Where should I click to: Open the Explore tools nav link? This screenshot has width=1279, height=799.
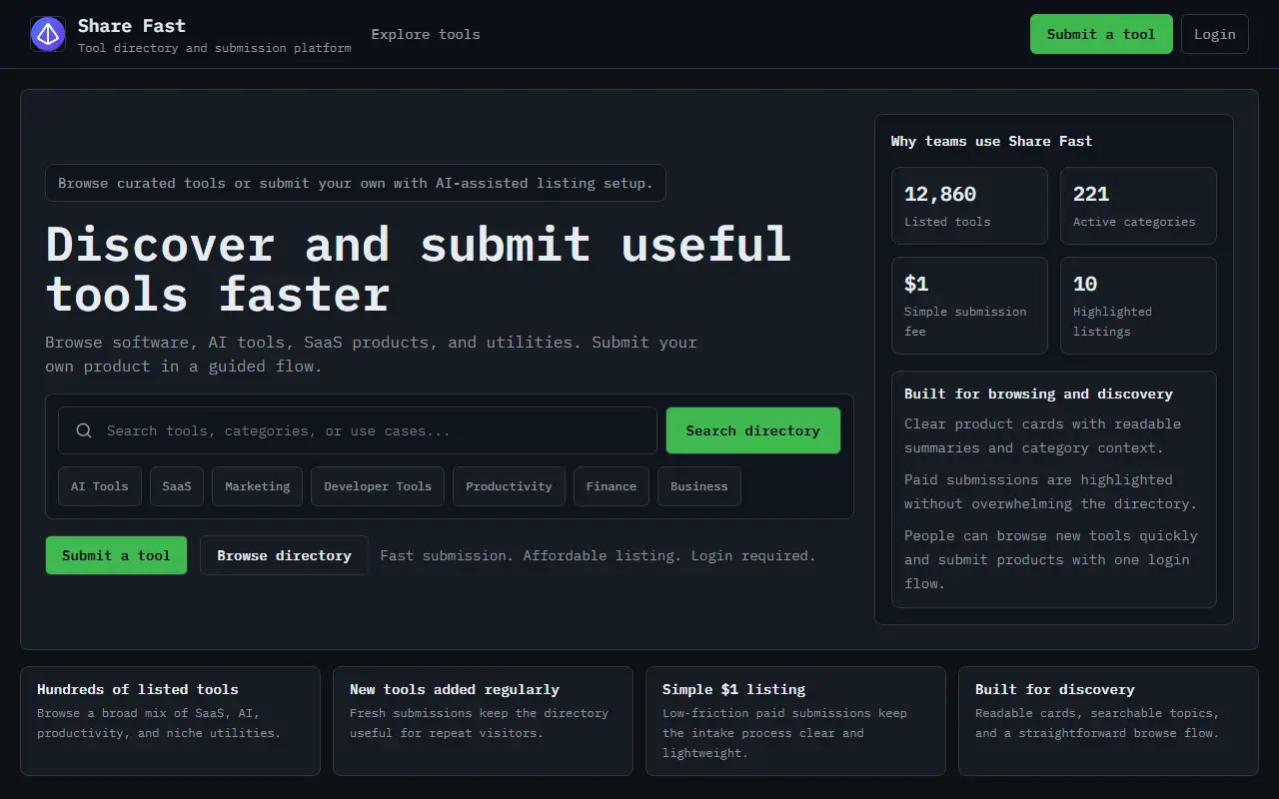[426, 34]
